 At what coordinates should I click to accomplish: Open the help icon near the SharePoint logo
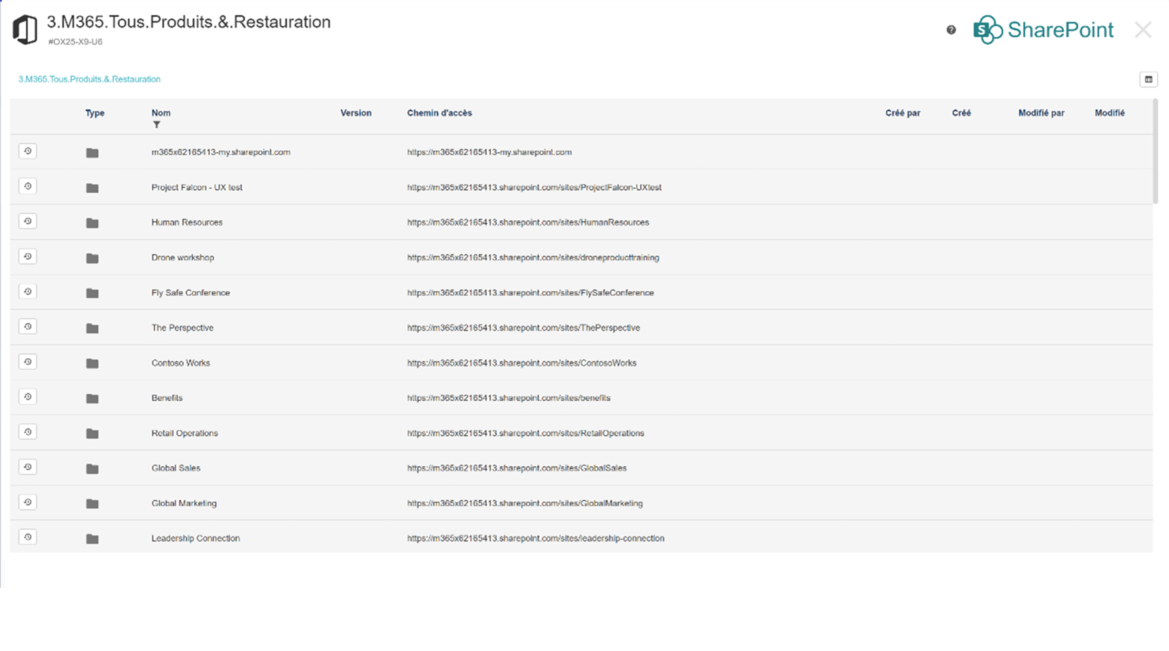point(951,30)
